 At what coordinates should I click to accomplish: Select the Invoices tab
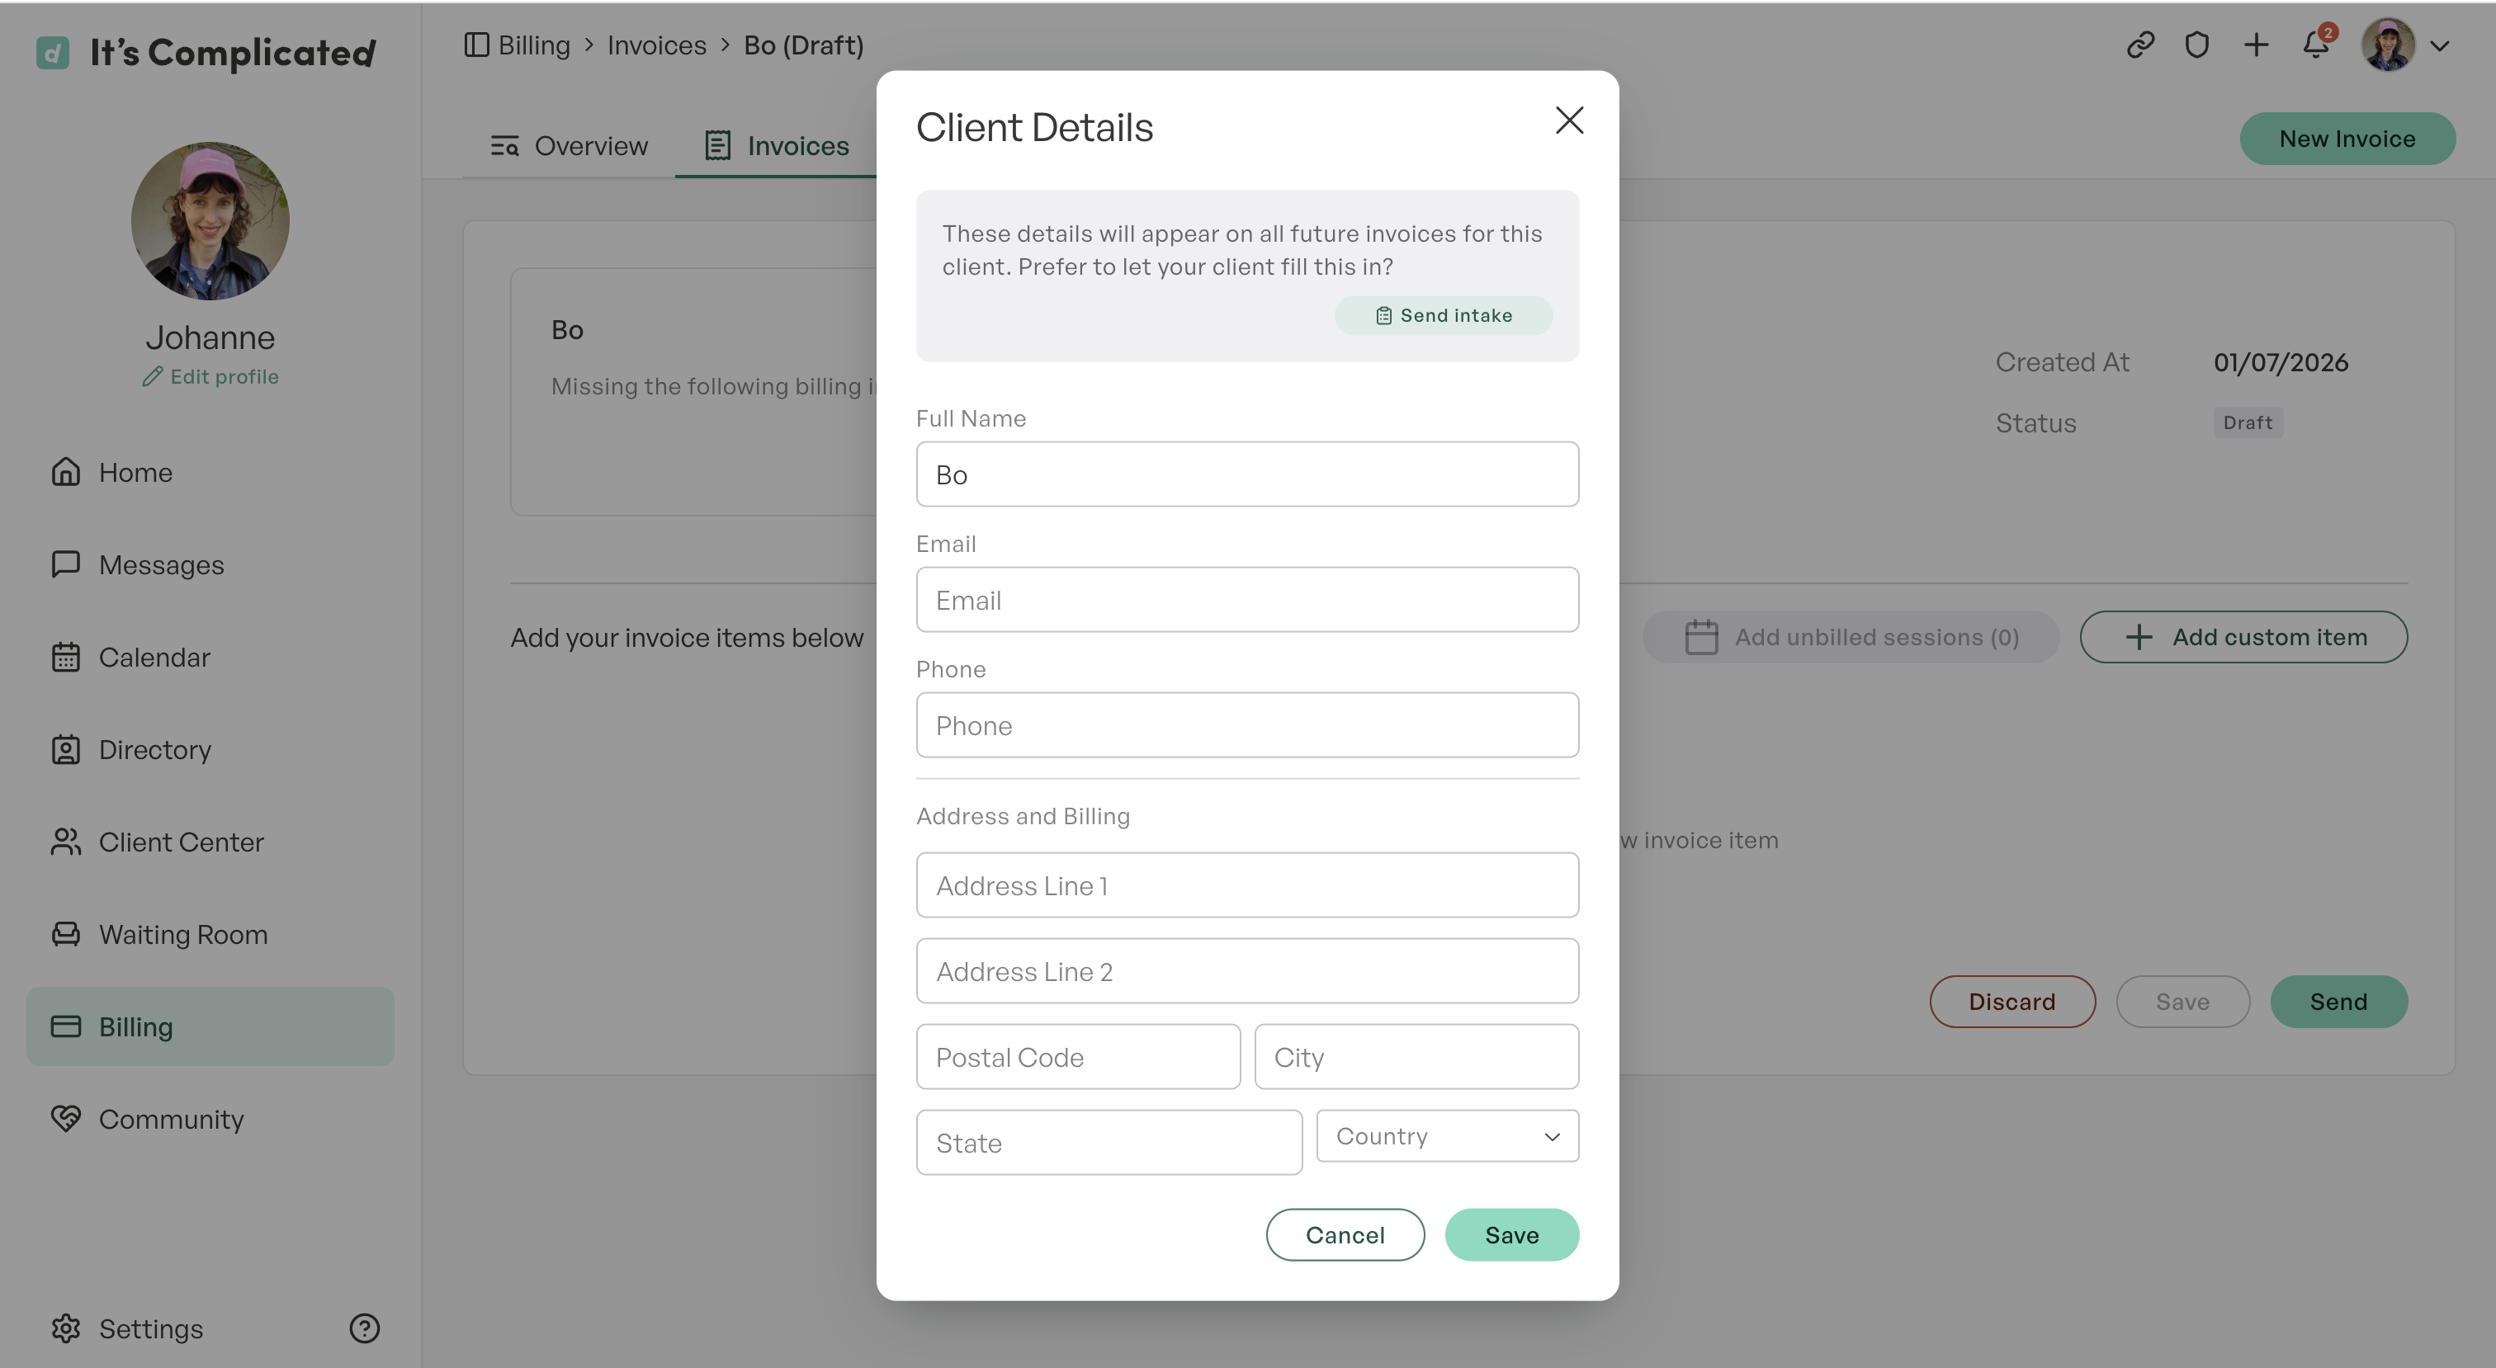pos(776,145)
